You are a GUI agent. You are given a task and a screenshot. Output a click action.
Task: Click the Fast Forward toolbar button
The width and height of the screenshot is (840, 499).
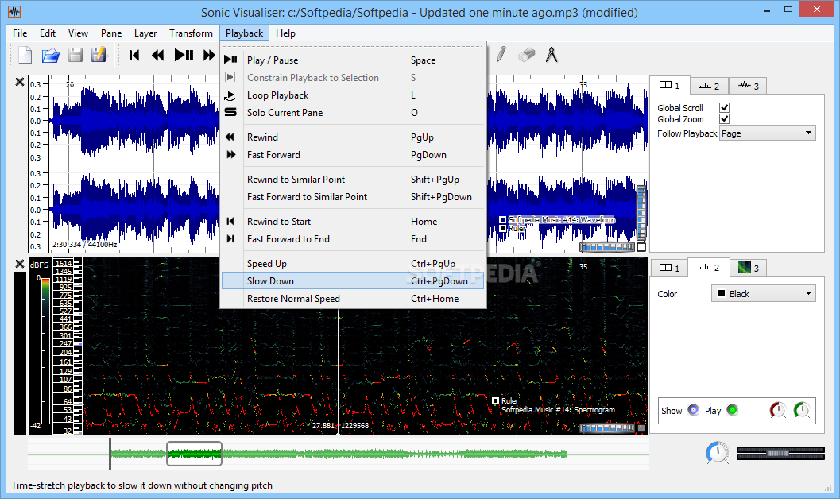point(209,55)
